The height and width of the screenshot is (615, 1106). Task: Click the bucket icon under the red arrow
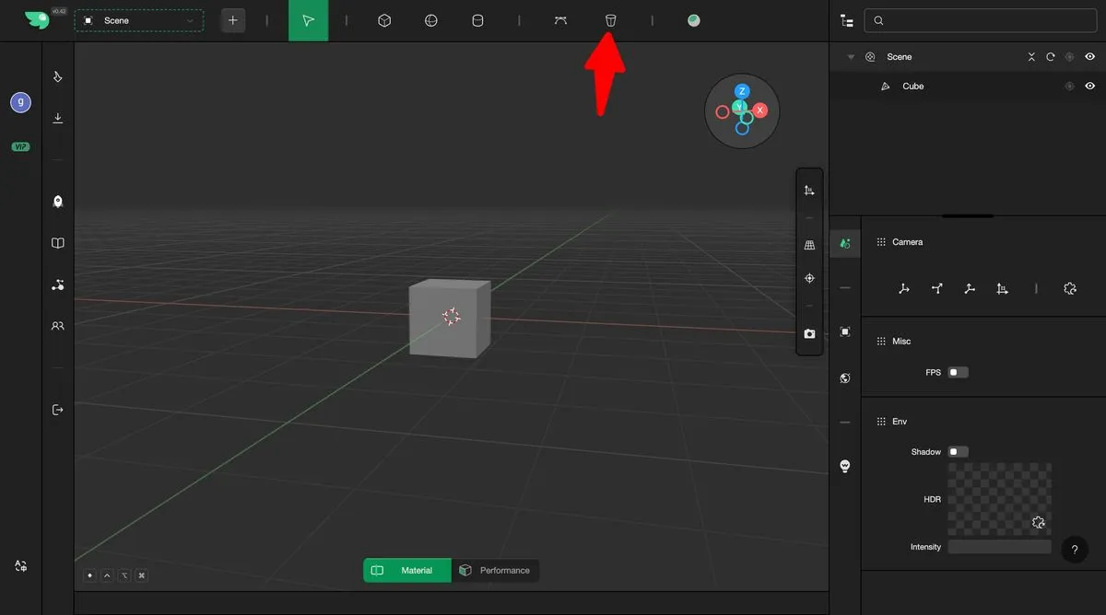[610, 20]
